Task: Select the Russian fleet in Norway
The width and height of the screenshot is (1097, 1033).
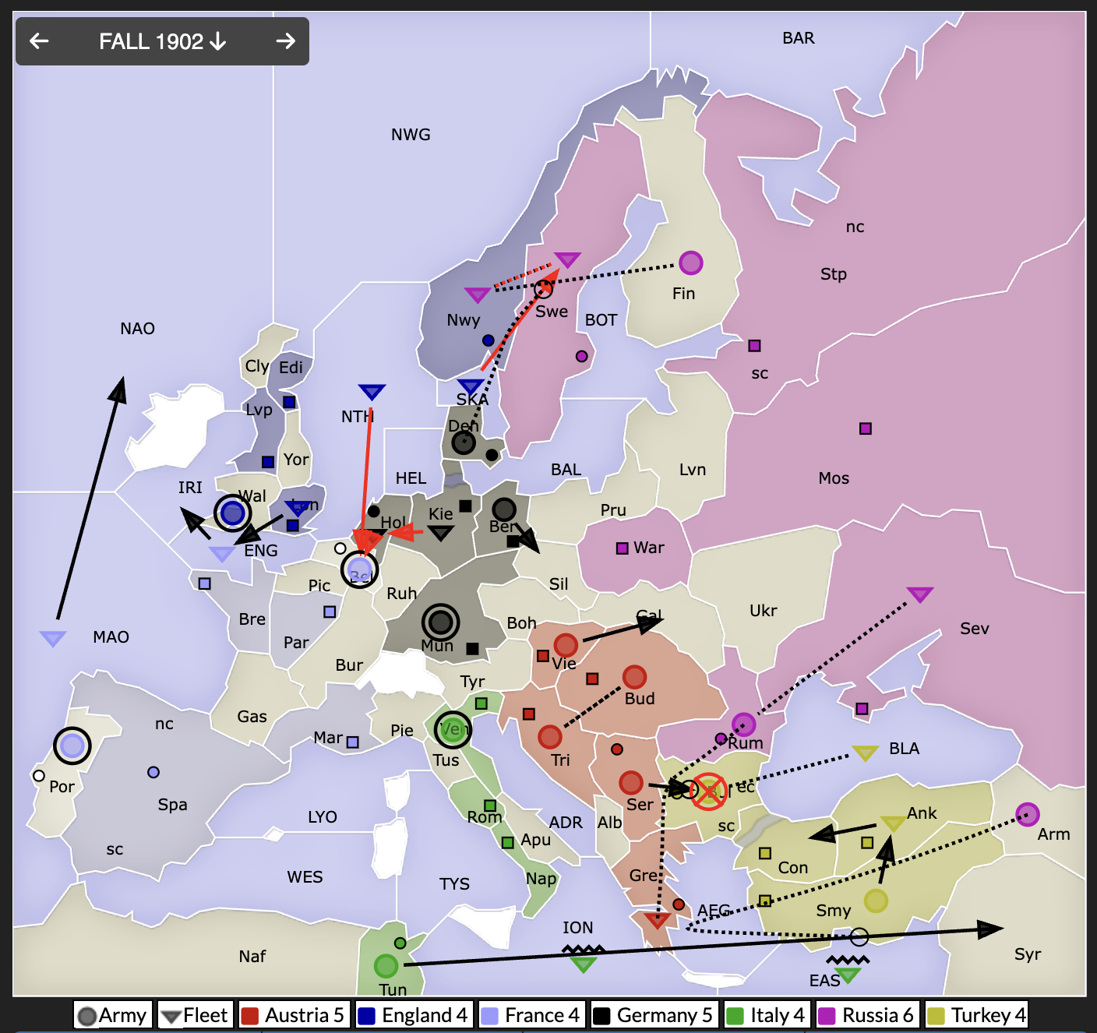Action: pyautogui.click(x=477, y=295)
